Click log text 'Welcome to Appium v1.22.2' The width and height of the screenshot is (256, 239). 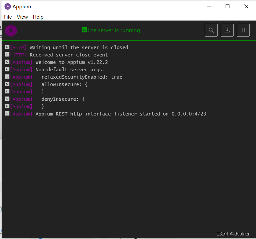(x=72, y=62)
